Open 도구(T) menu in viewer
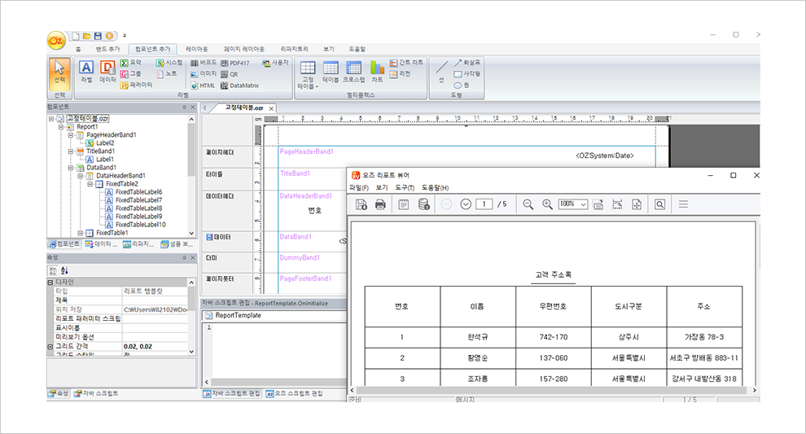The image size is (806, 434). 405,188
